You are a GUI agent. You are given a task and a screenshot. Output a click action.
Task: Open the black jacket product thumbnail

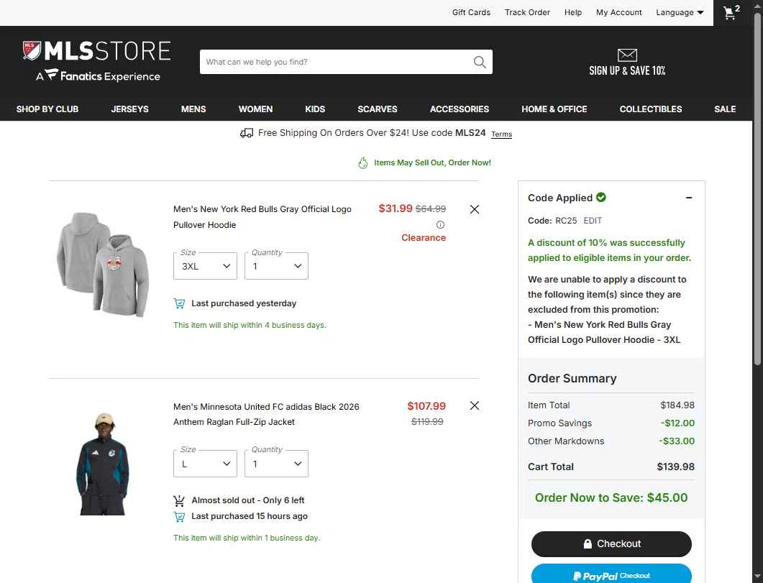pyautogui.click(x=103, y=464)
